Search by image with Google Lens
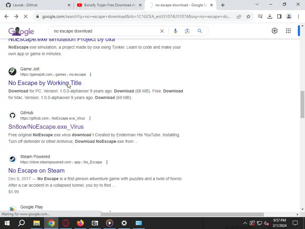This screenshot has width=305, height=229. click(x=187, y=31)
